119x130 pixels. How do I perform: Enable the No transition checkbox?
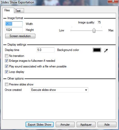pyautogui.click(x=6, y=56)
